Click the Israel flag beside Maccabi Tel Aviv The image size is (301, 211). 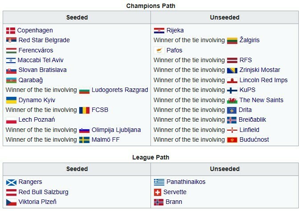pos(11,60)
